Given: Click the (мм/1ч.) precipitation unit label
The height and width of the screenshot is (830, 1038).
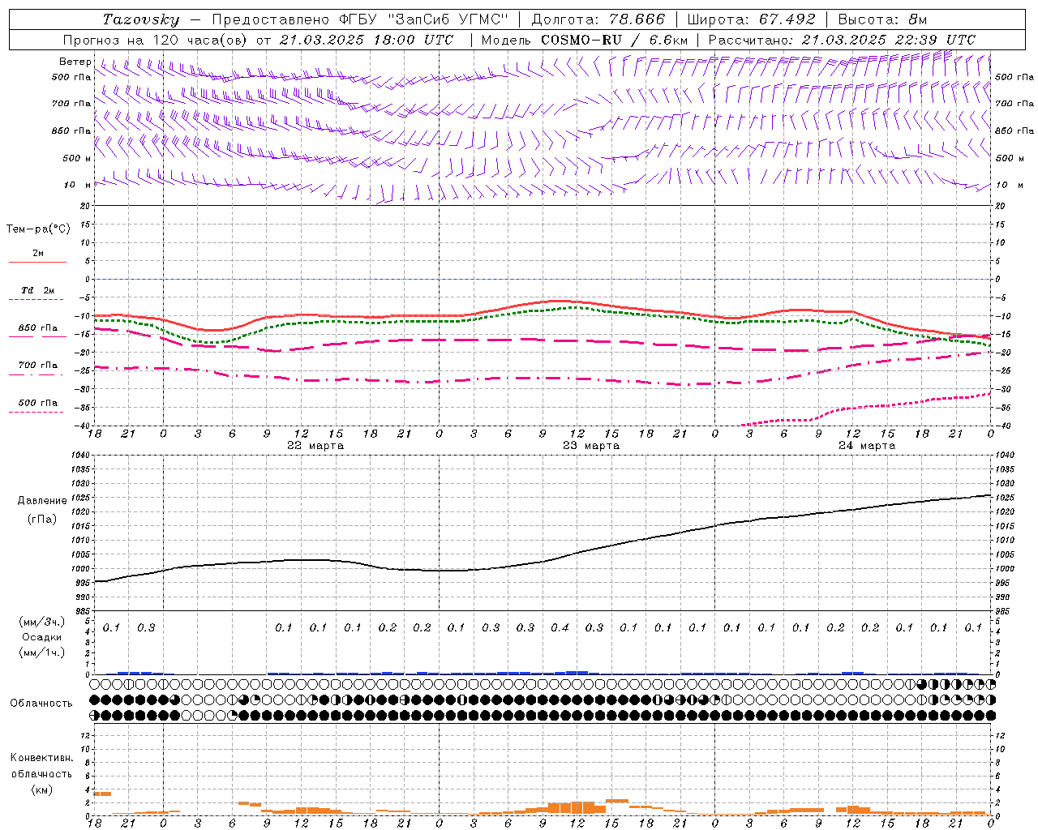Looking at the screenshot, I should point(42,652).
